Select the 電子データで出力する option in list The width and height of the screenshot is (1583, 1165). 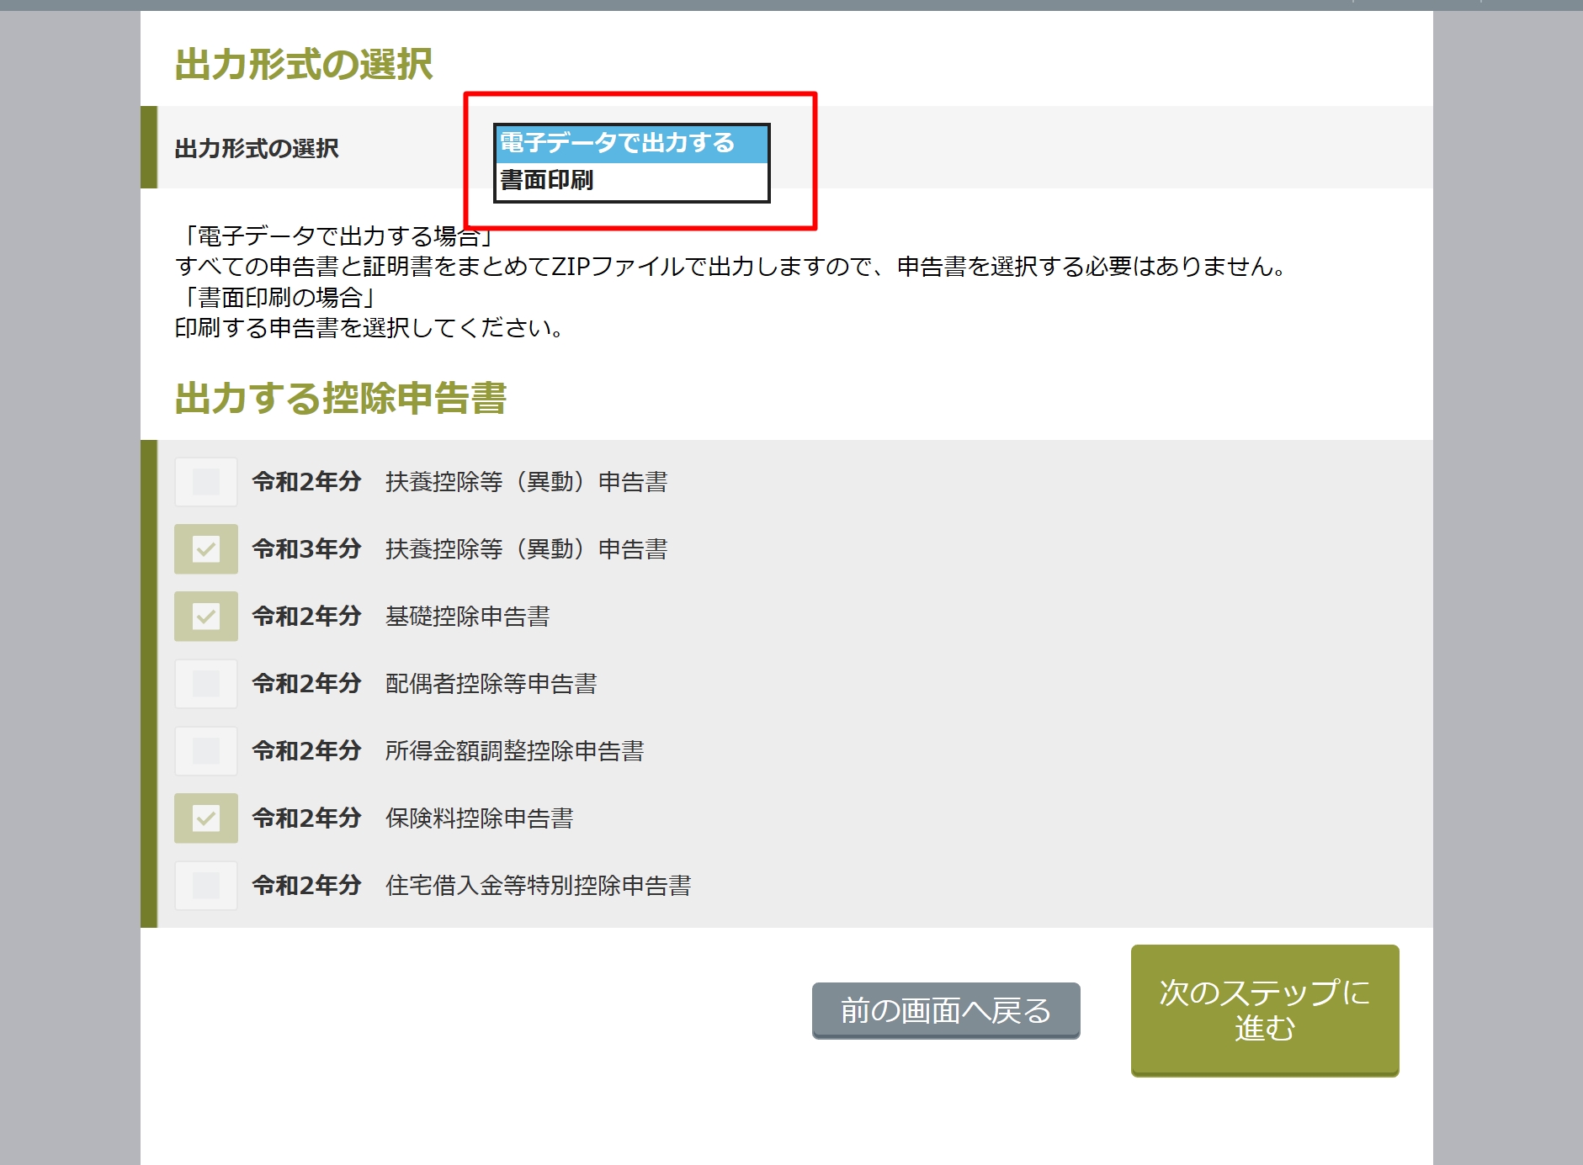pyautogui.click(x=619, y=144)
